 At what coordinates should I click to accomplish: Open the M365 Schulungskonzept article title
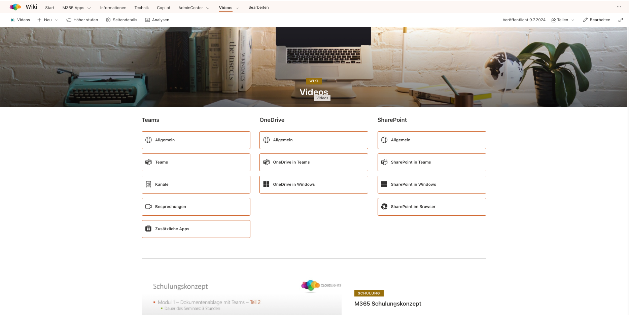tap(388, 304)
